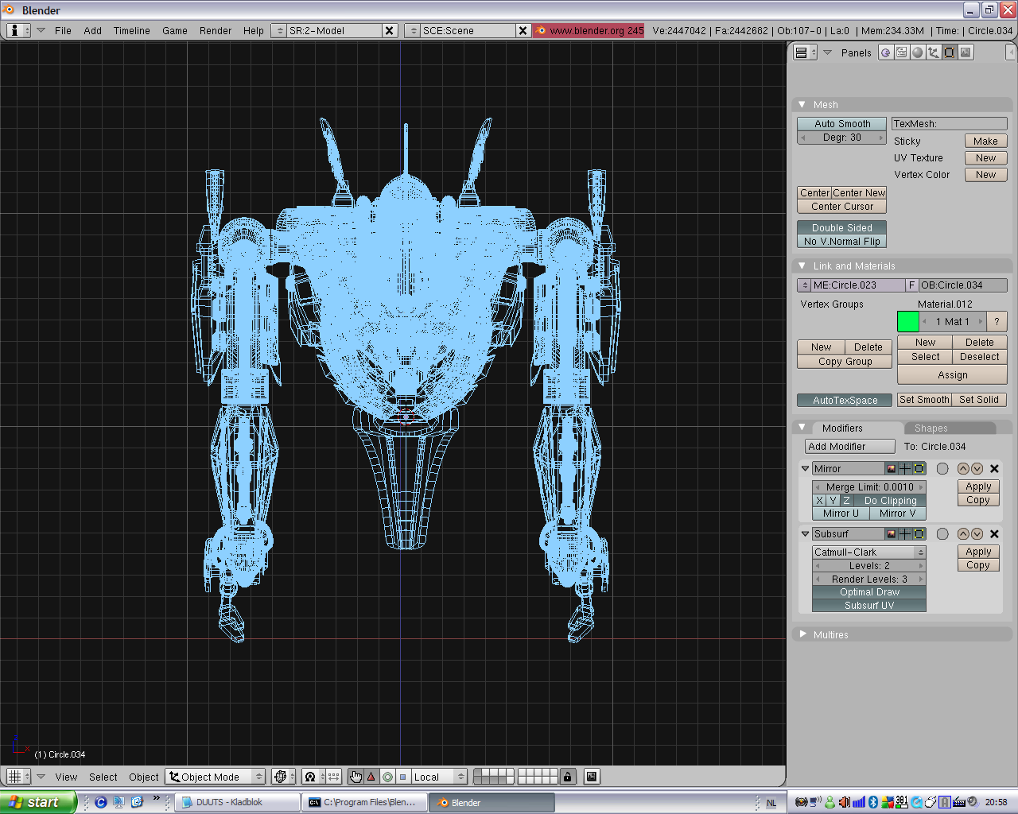Disable Optimal Draw on the Subsurf modifier

(x=868, y=591)
